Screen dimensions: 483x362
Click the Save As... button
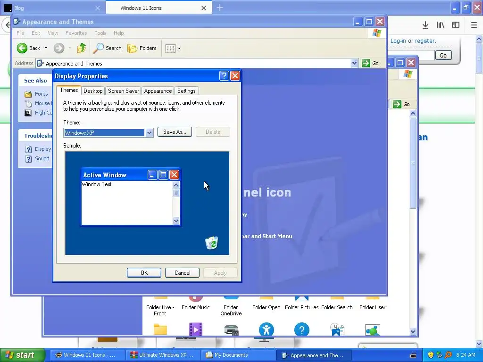(x=175, y=132)
